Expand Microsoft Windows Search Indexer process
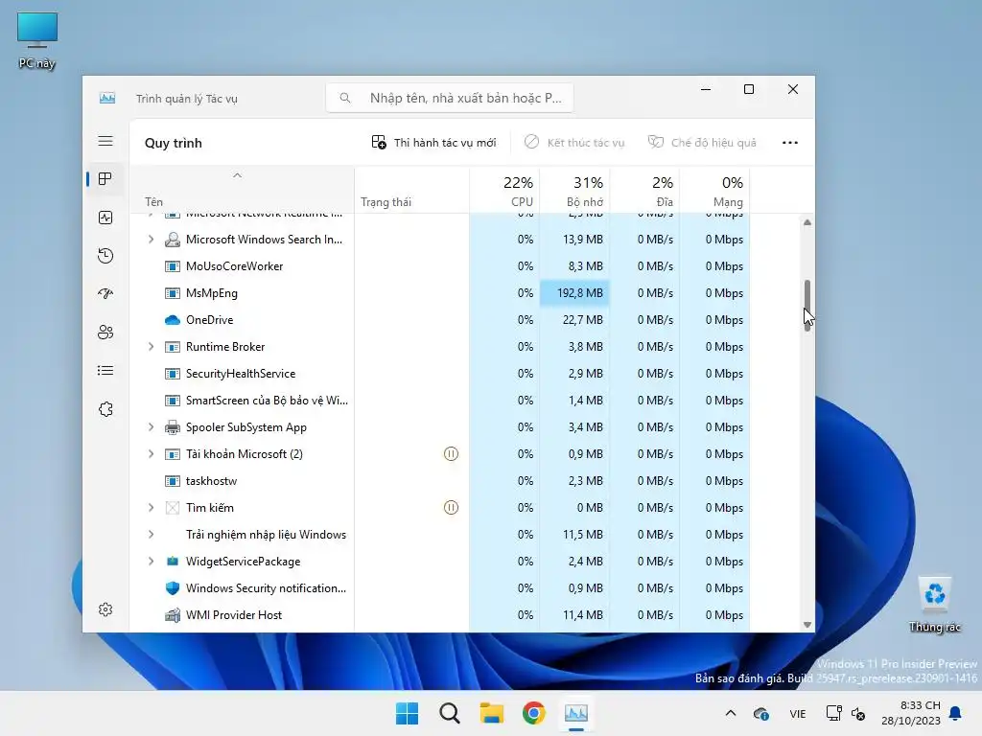This screenshot has width=982, height=736. pos(151,239)
